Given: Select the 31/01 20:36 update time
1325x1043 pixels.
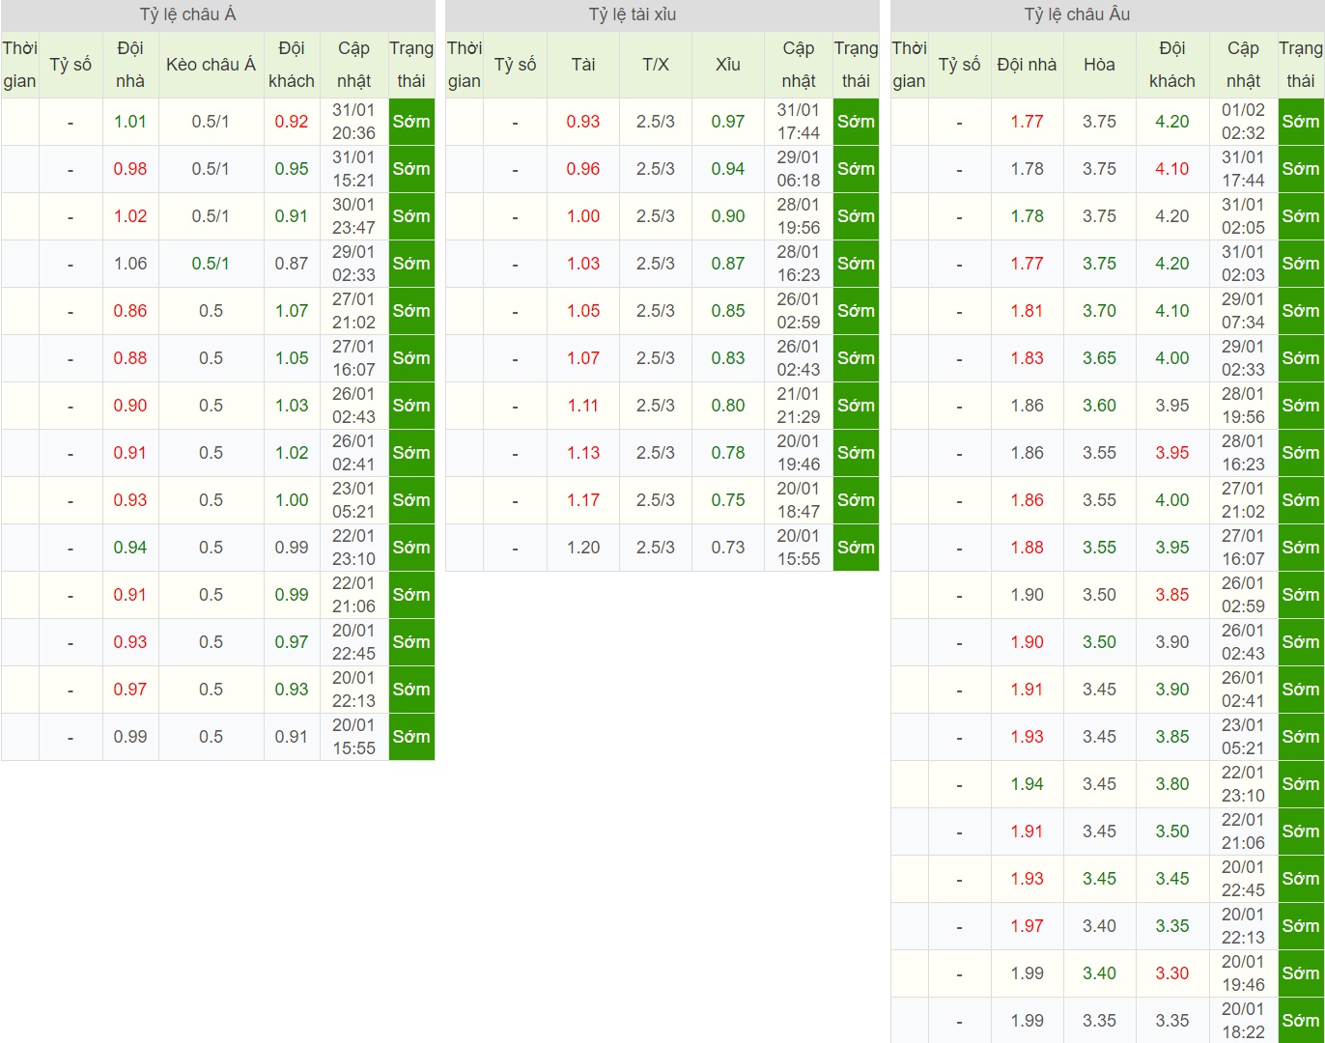Looking at the screenshot, I should coord(353,122).
